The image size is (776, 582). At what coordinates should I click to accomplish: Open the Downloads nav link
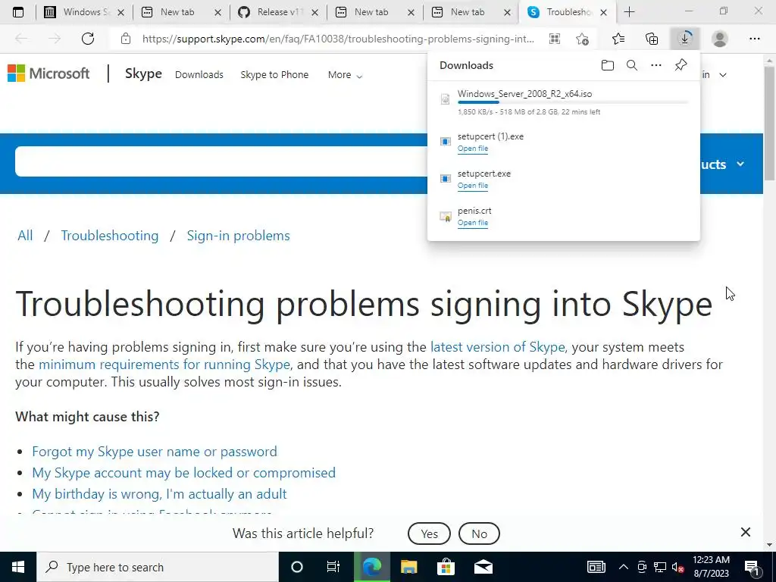pyautogui.click(x=199, y=75)
